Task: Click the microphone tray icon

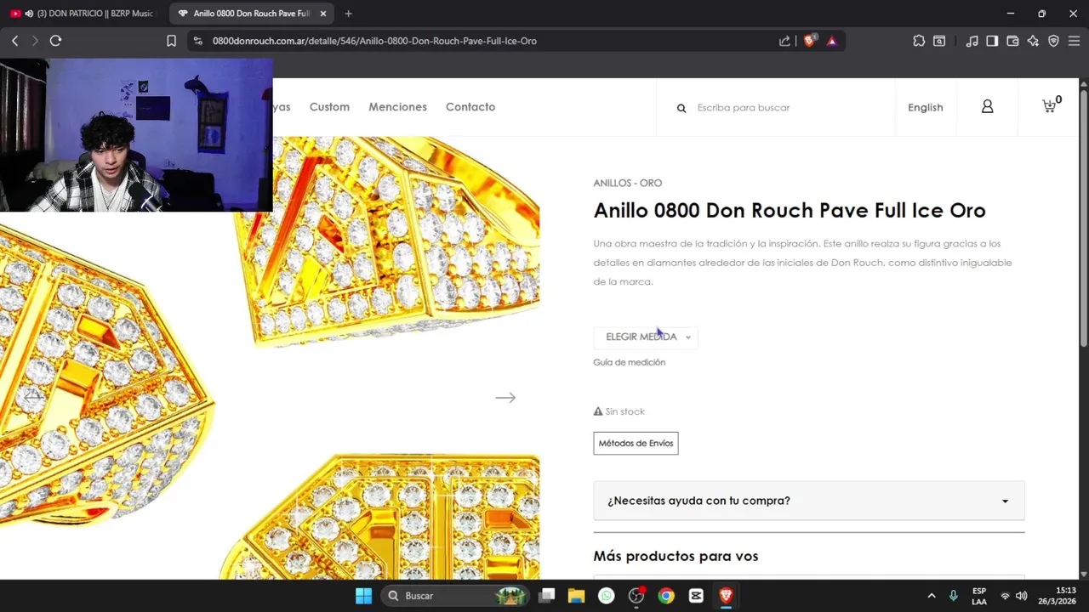Action: click(953, 596)
